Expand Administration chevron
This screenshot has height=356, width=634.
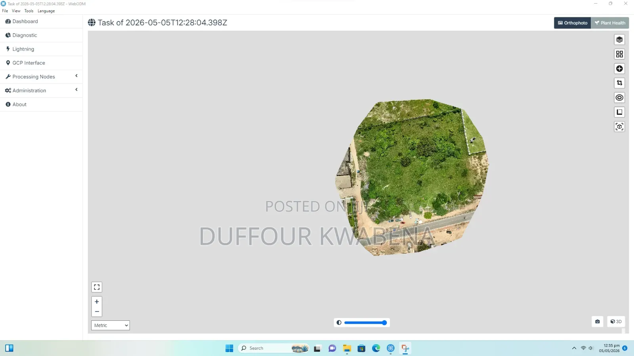point(76,90)
